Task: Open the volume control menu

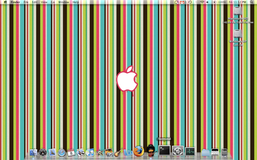Action: tap(208, 2)
